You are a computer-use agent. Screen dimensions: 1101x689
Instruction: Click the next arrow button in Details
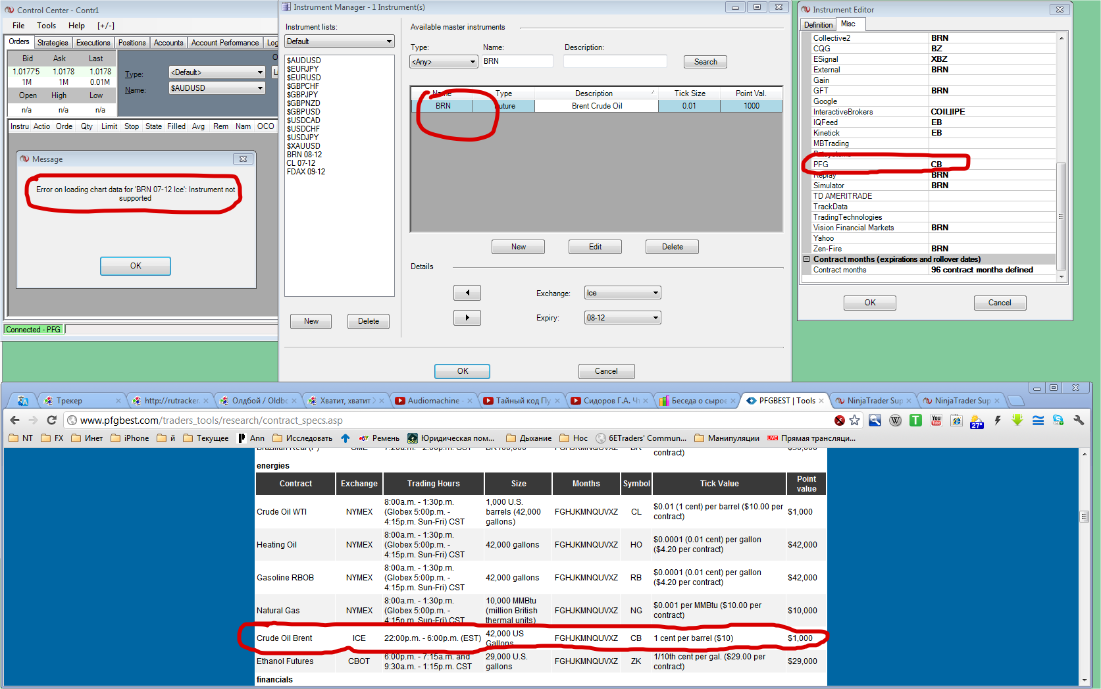[467, 318]
